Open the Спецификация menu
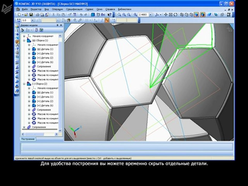This screenshot has height=186, width=248. point(74,9)
